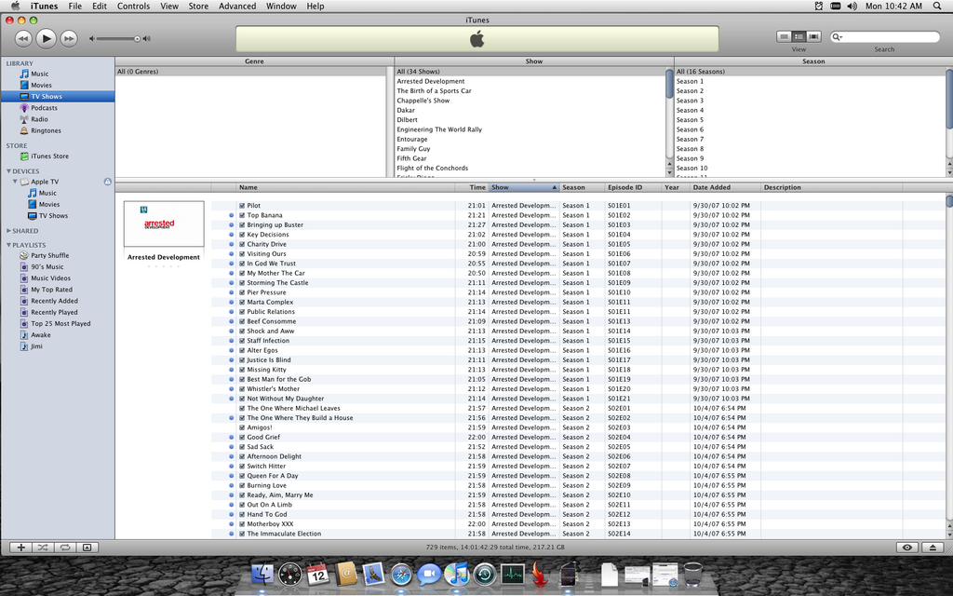Image resolution: width=953 pixels, height=596 pixels.
Task: Uncheck the Key Decisions checkbox
Action: coord(242,235)
